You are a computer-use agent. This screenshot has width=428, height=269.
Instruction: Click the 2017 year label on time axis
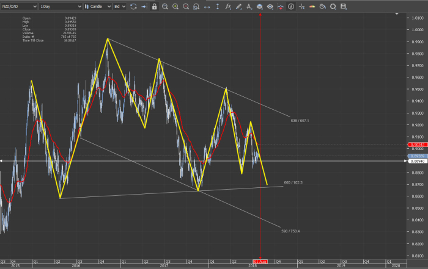[164, 266]
